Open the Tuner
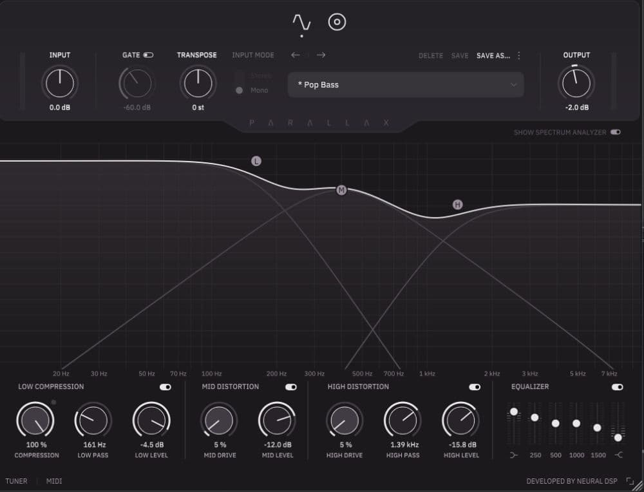The width and height of the screenshot is (644, 492). [x=16, y=481]
